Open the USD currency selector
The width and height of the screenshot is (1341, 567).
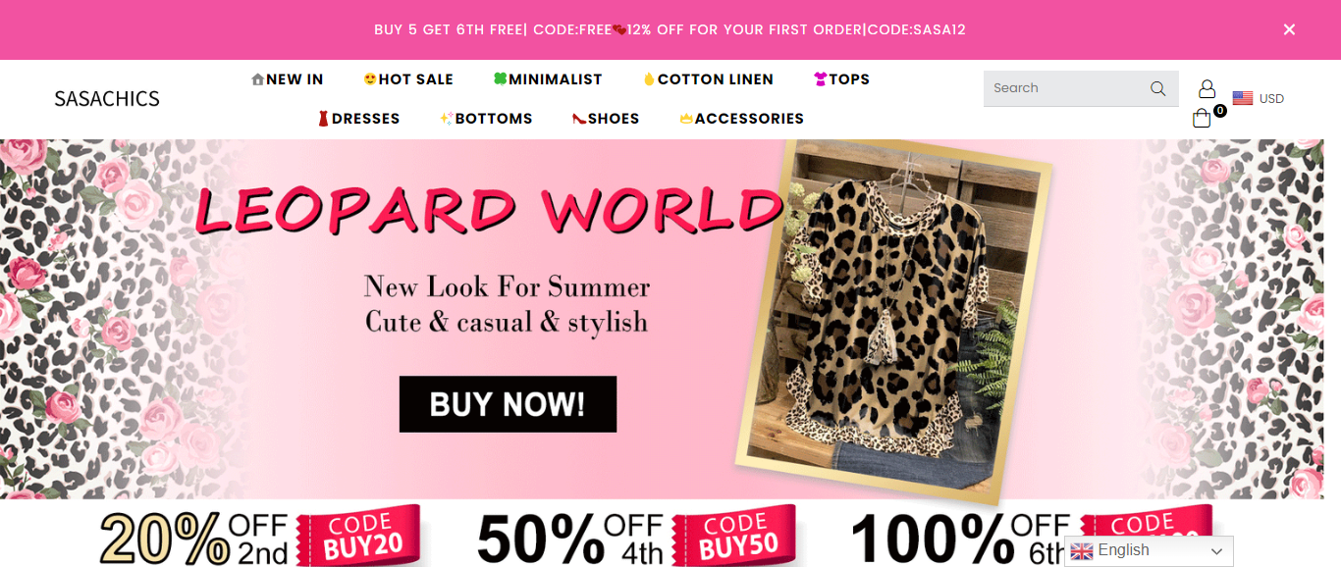coord(1259,98)
